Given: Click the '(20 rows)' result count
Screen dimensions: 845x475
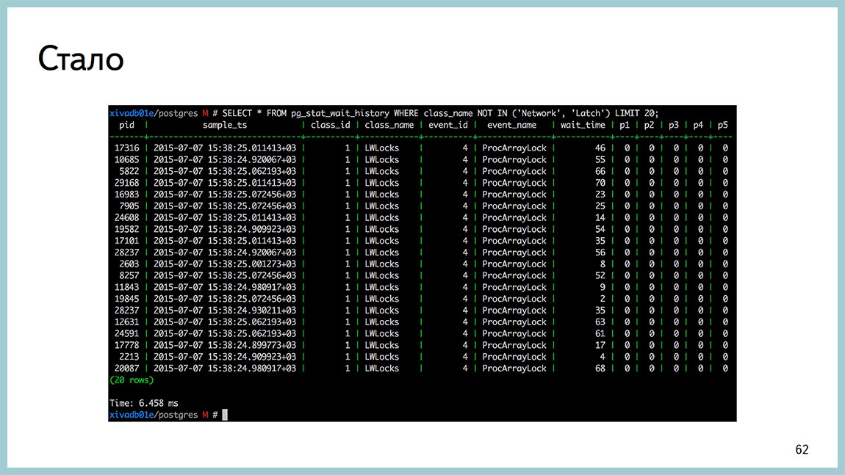Looking at the screenshot, I should tap(132, 380).
